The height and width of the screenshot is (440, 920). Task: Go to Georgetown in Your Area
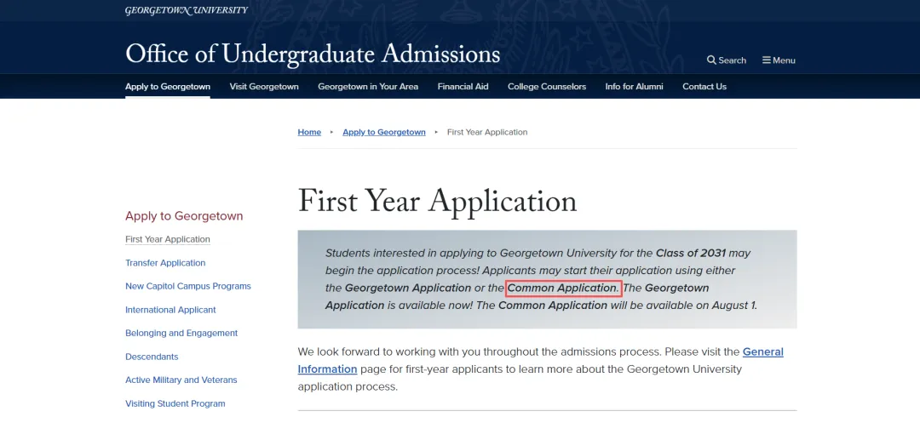pos(368,86)
